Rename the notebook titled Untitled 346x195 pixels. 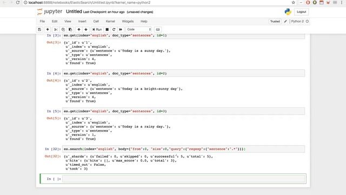74,11
